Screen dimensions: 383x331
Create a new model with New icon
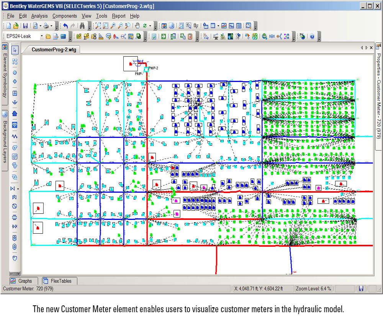[9, 26]
